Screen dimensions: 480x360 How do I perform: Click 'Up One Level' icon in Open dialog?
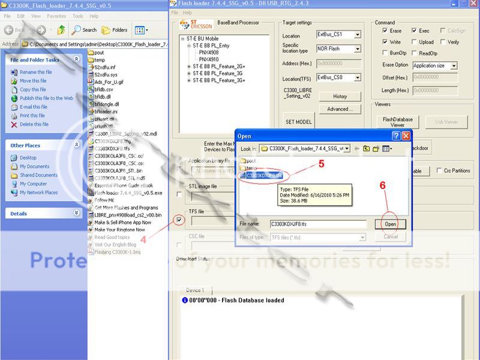click(365, 148)
